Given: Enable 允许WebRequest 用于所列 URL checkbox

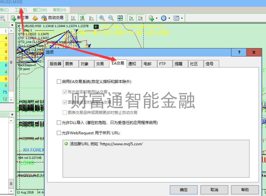Looking at the screenshot, I should (59, 133).
